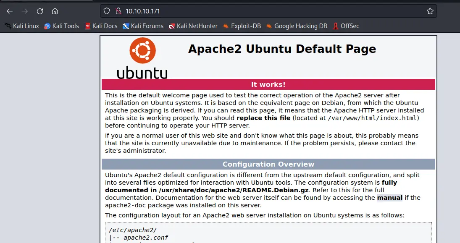This screenshot has height=243, width=460.
Task: Open the tracking protection shield icon
Action: point(107,11)
